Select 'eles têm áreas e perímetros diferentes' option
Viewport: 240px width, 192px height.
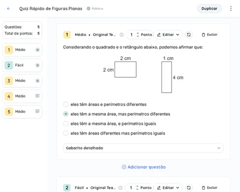tap(66, 104)
